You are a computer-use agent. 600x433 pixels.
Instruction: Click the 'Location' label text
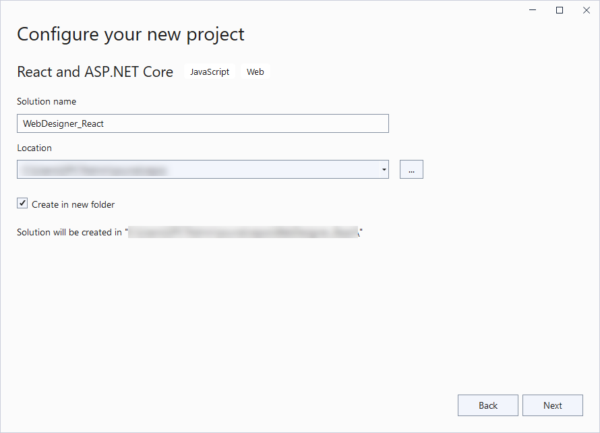point(34,148)
